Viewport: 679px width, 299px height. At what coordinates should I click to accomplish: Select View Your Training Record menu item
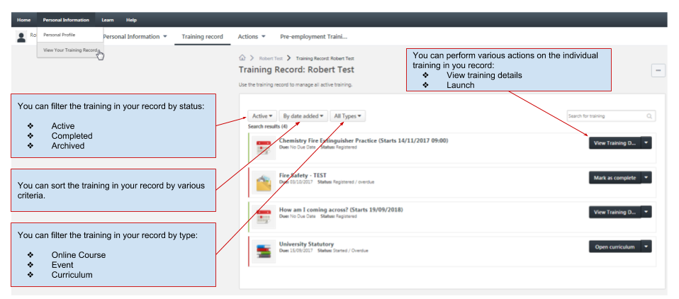pos(69,50)
